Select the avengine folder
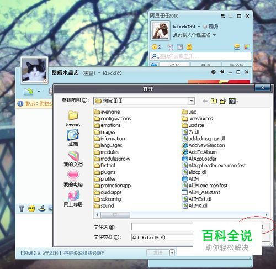The image size is (276, 269). pyautogui.click(x=107, y=112)
